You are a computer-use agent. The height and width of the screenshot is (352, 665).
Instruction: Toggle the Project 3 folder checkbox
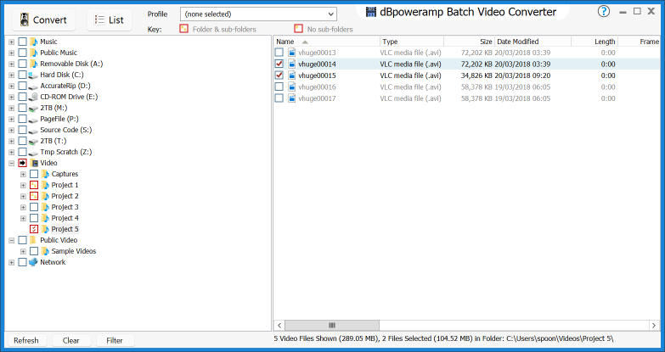[34, 207]
